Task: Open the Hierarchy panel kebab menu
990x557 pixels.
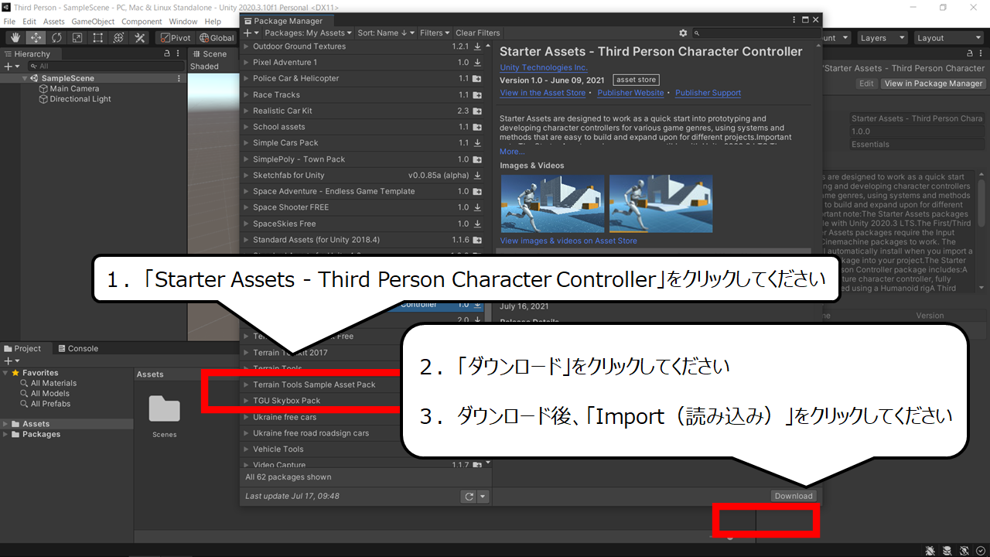Action: point(178,54)
